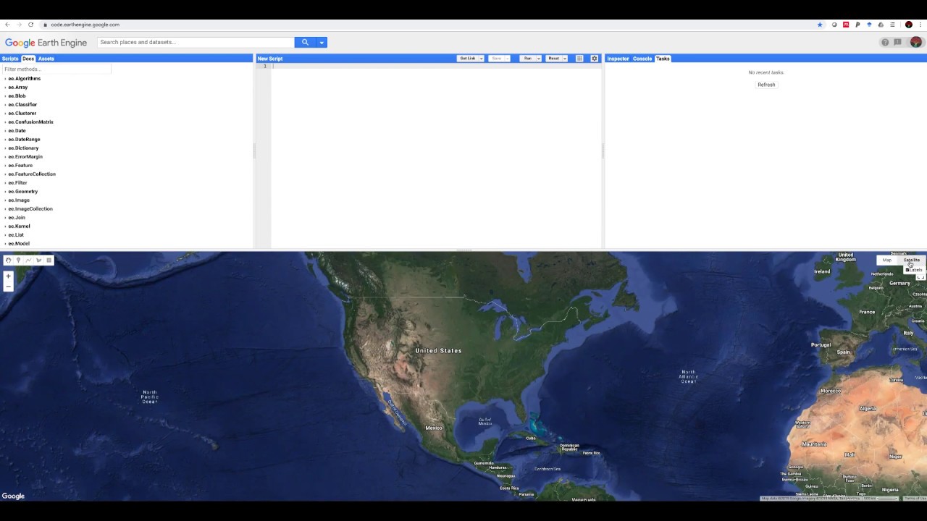Screen dimensions: 927x521
Task: Open the Inspector tab
Action: [618, 59]
